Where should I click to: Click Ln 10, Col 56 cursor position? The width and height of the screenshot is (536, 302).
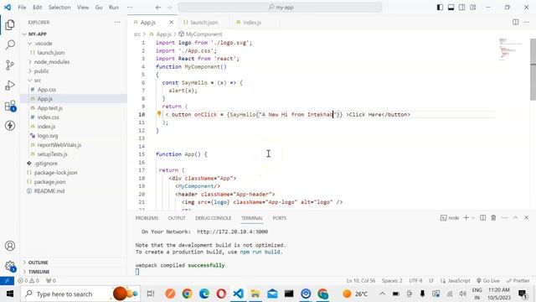[361, 280]
